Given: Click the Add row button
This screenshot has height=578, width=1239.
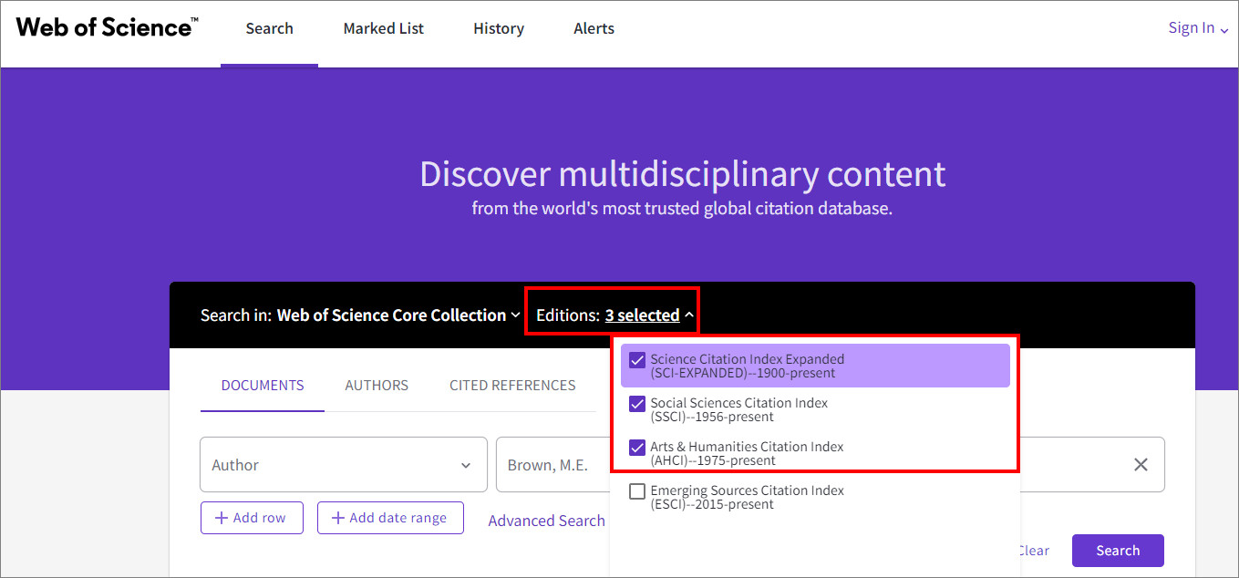Looking at the screenshot, I should tap(252, 518).
